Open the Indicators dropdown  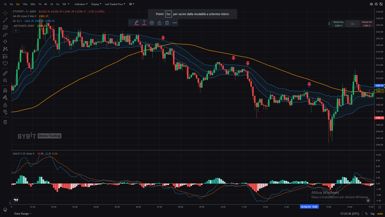[81, 4]
